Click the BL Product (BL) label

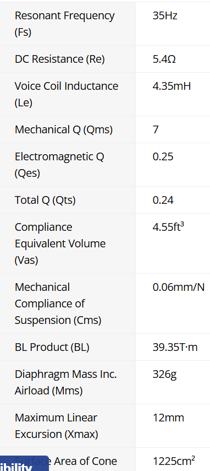52,348
